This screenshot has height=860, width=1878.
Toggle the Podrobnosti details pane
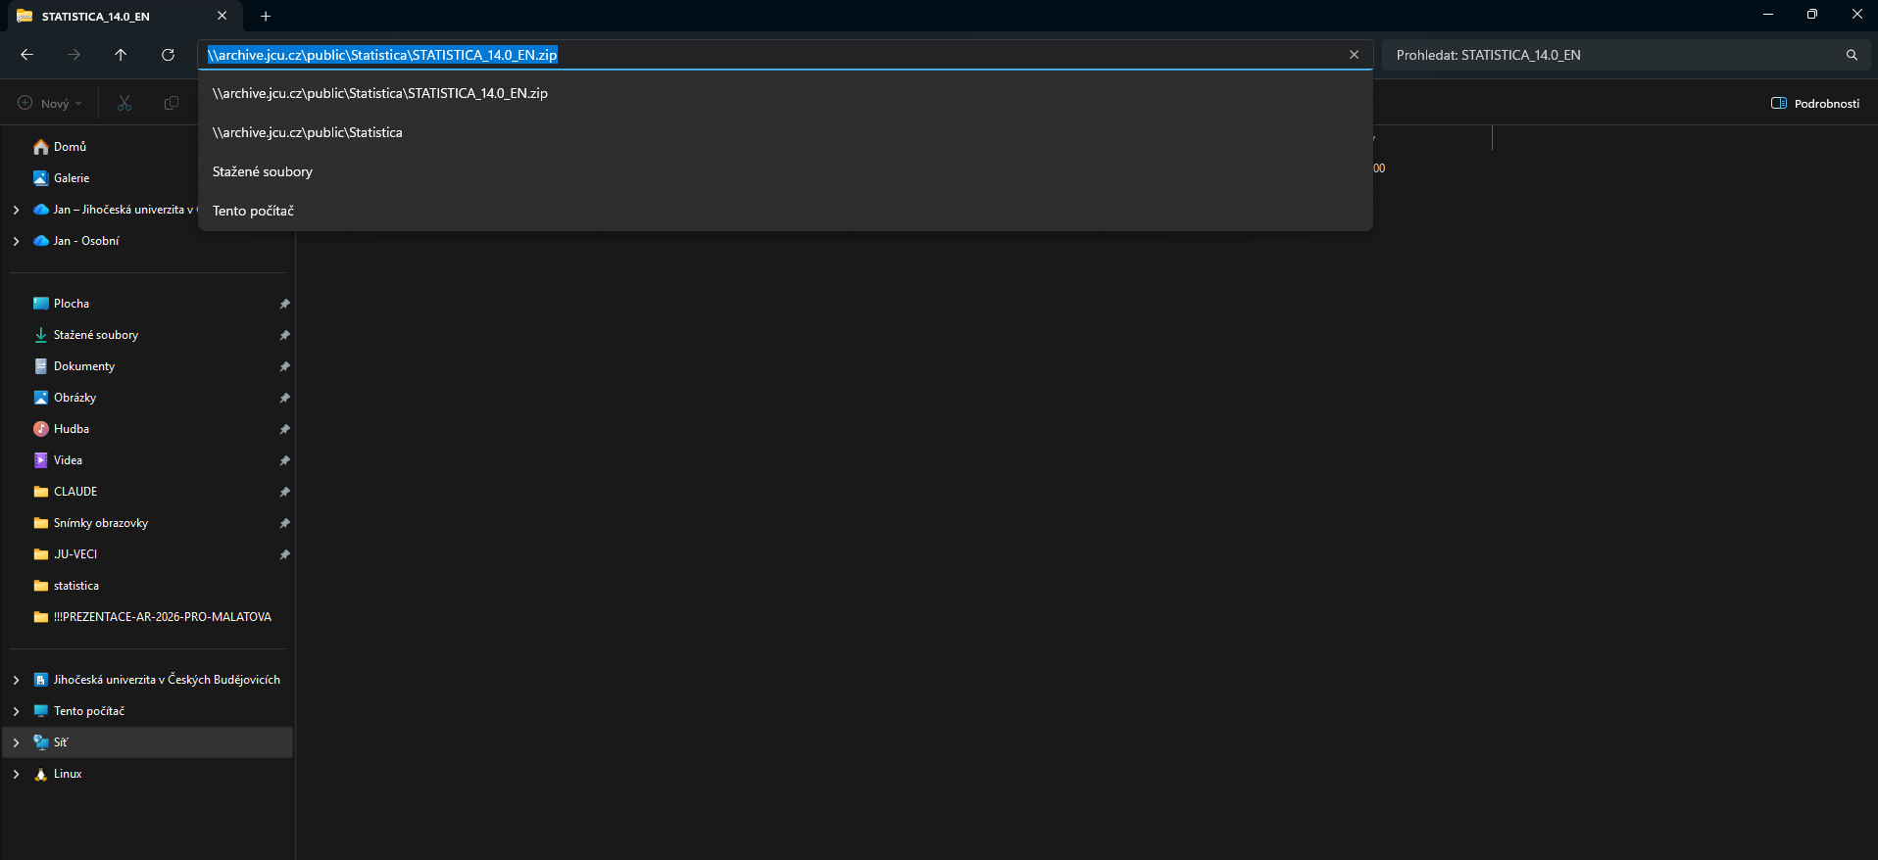point(1815,103)
